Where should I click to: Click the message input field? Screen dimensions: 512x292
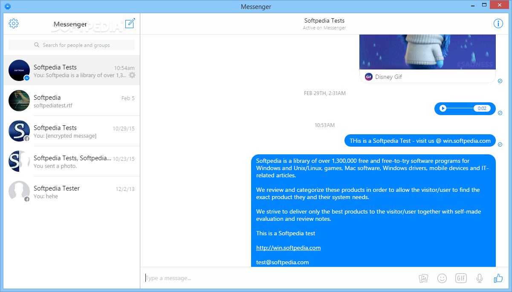tap(279, 278)
